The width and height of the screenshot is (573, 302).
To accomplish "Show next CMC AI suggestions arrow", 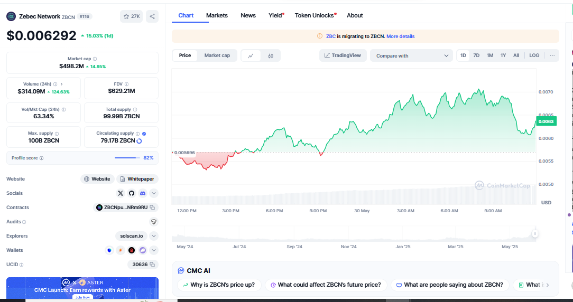I will [548, 285].
